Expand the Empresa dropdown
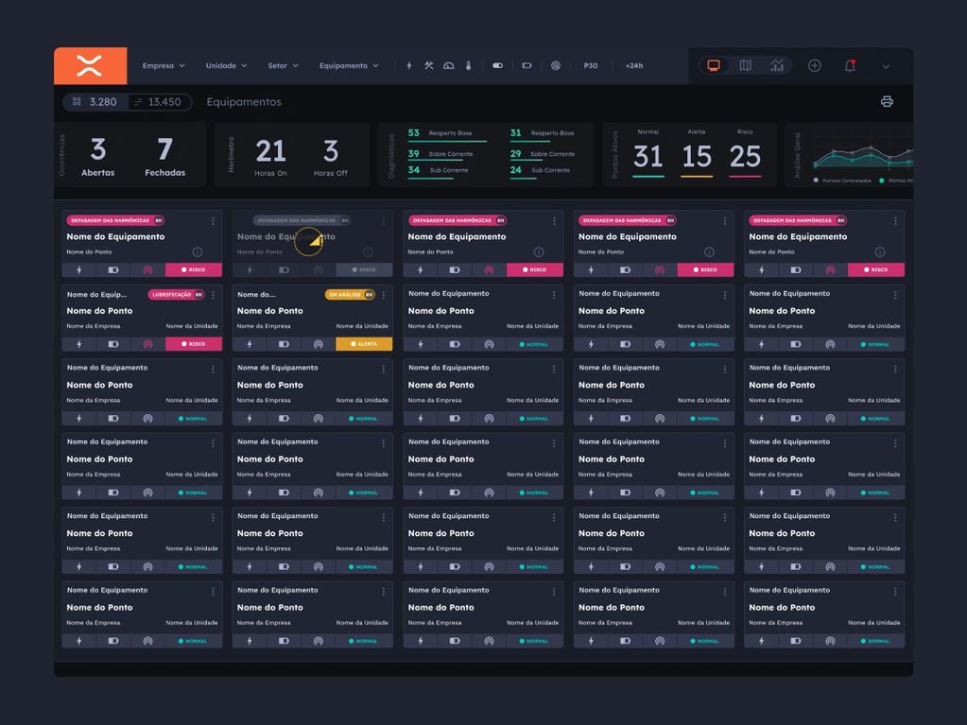 click(x=164, y=66)
